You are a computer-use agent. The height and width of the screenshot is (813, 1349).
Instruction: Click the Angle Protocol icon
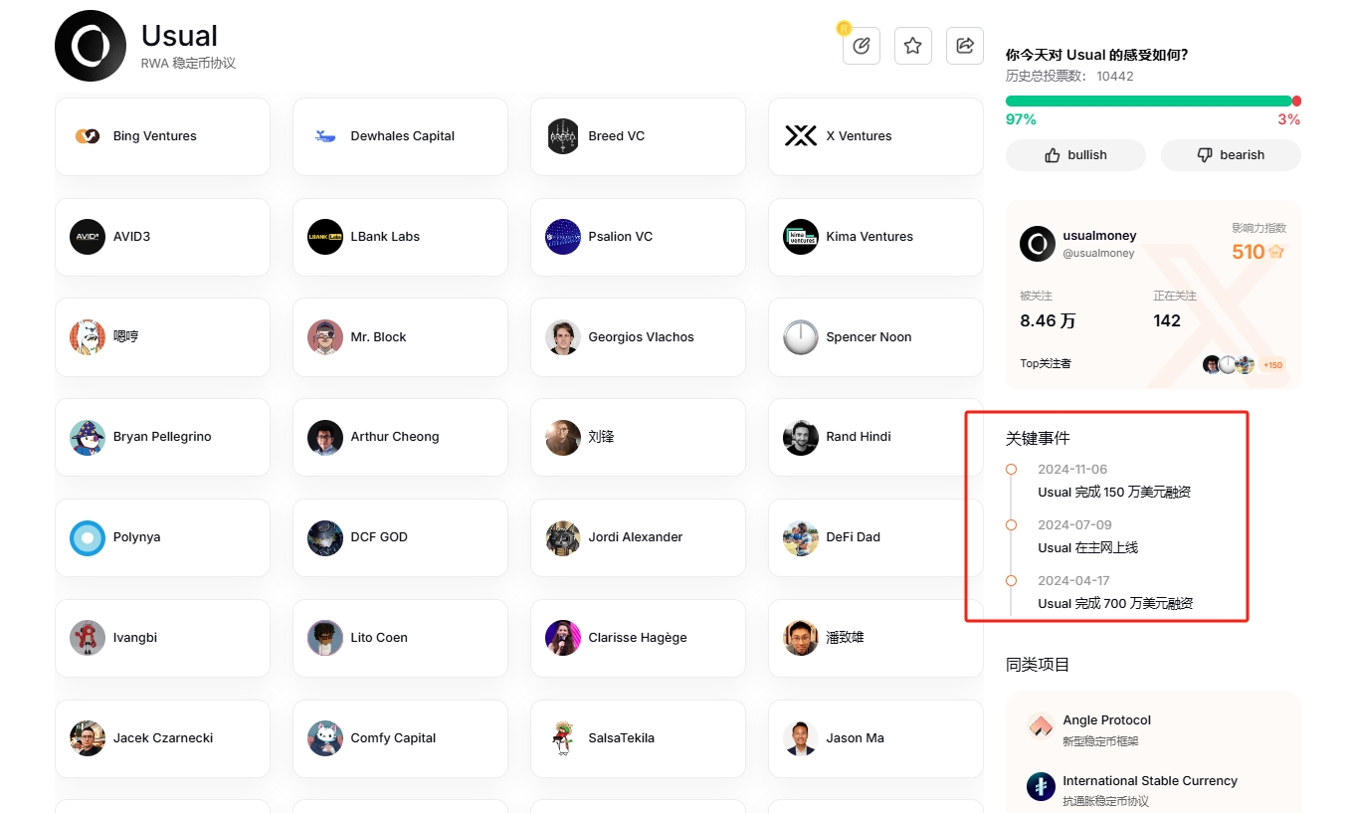(x=1041, y=727)
